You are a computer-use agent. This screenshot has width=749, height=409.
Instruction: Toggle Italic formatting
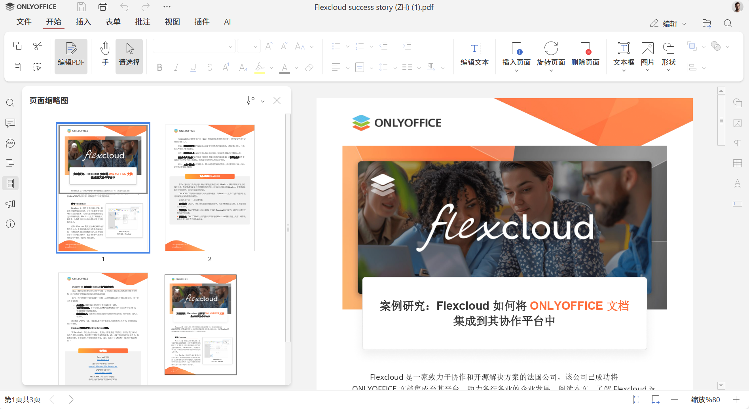click(176, 68)
